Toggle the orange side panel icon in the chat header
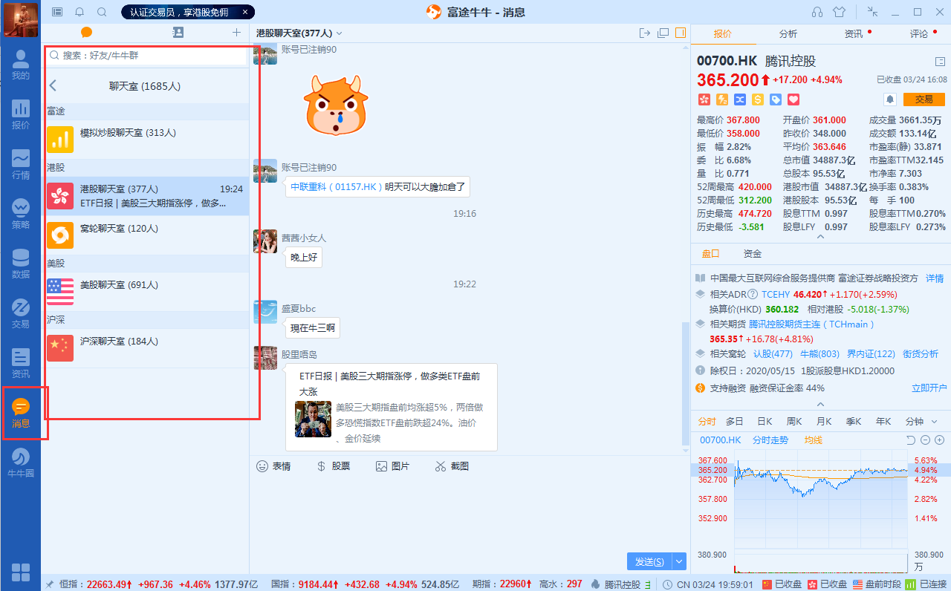The height and width of the screenshot is (591, 951). (681, 33)
